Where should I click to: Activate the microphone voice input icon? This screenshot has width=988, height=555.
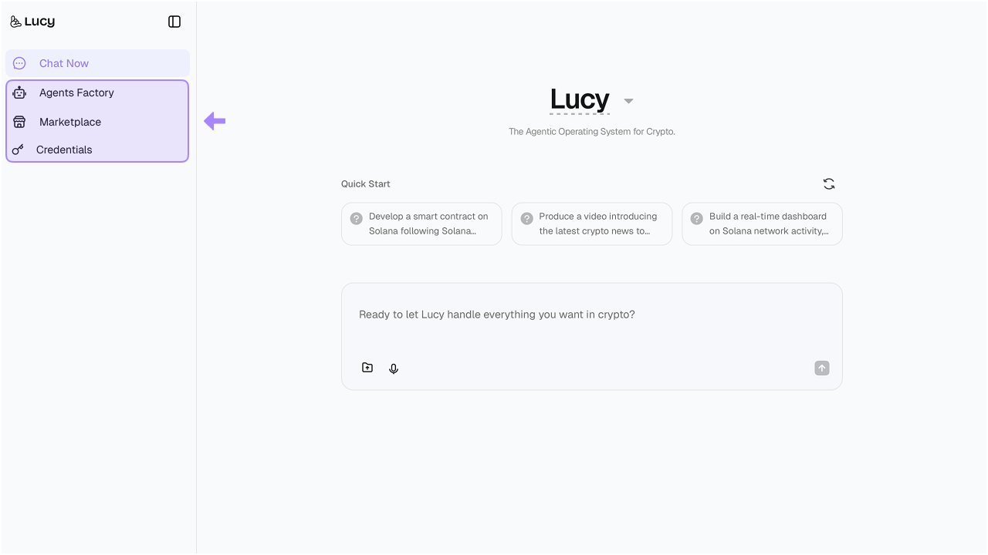coord(394,368)
